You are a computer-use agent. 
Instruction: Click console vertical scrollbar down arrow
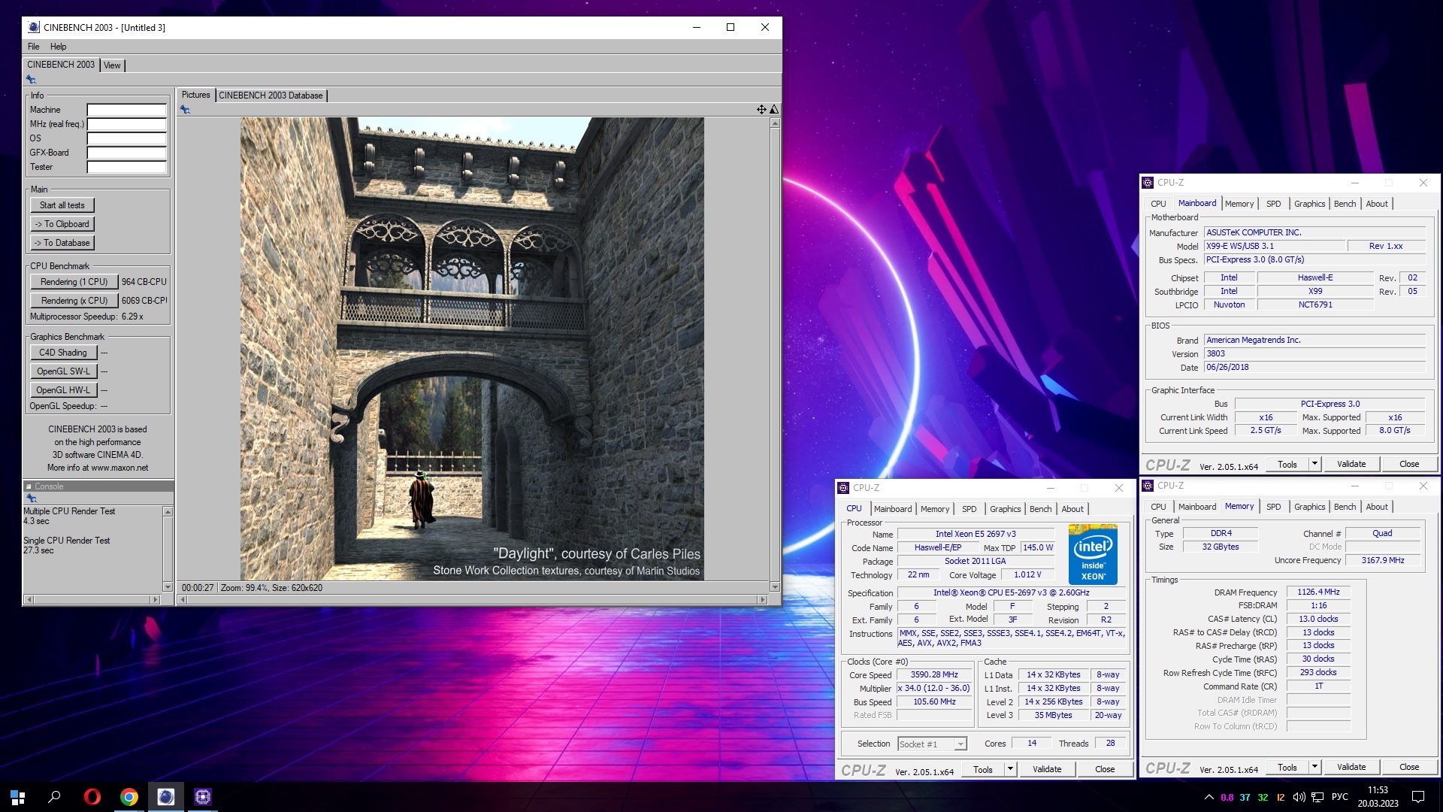(168, 586)
